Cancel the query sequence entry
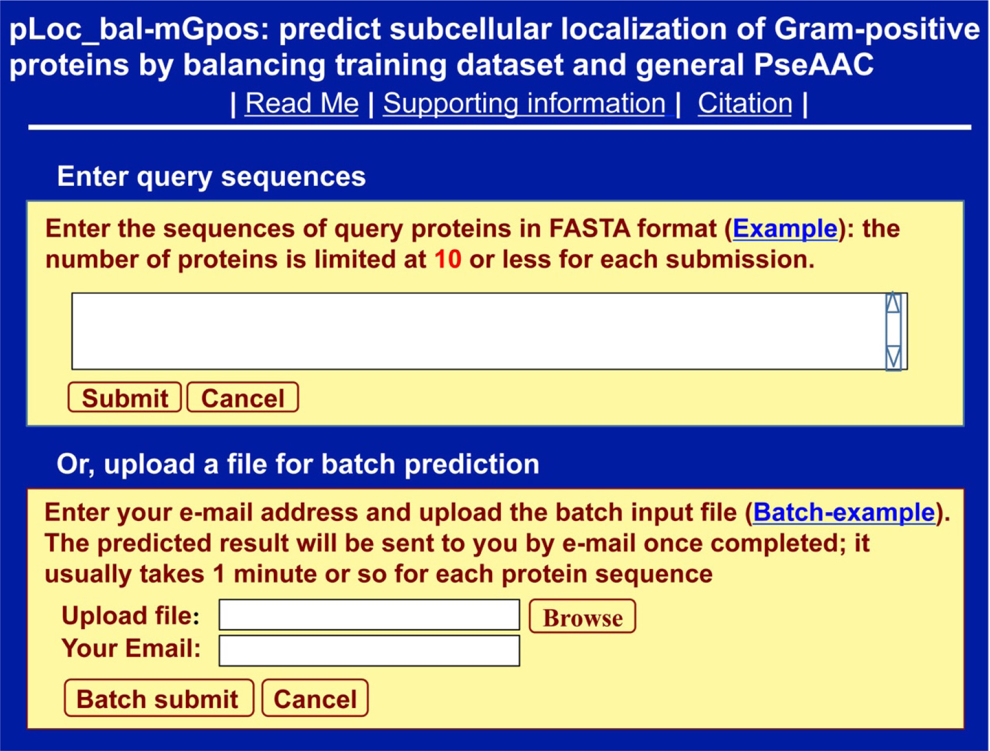The width and height of the screenshot is (990, 751). coord(243,398)
